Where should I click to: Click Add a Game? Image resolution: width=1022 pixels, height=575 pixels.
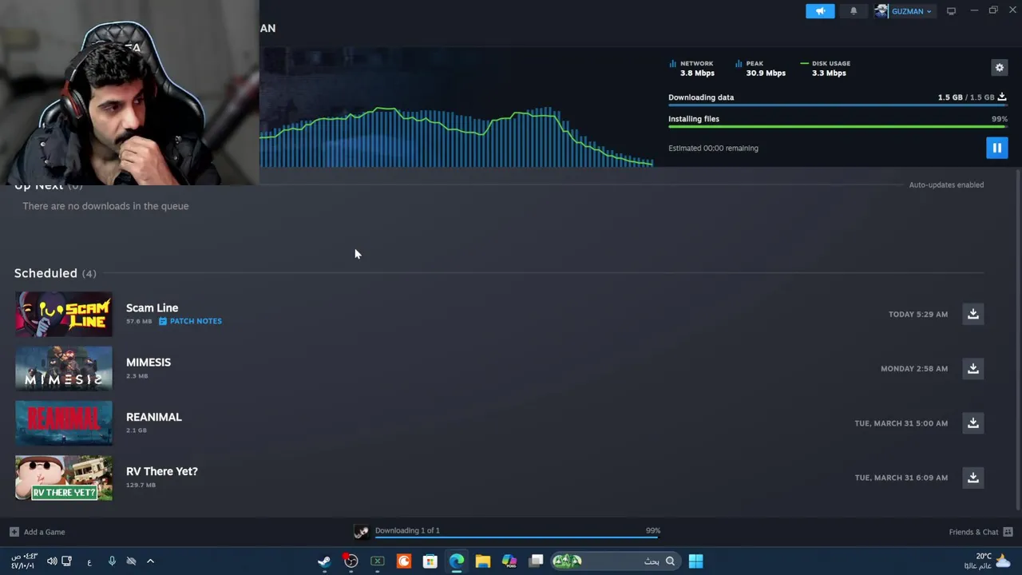pos(44,532)
